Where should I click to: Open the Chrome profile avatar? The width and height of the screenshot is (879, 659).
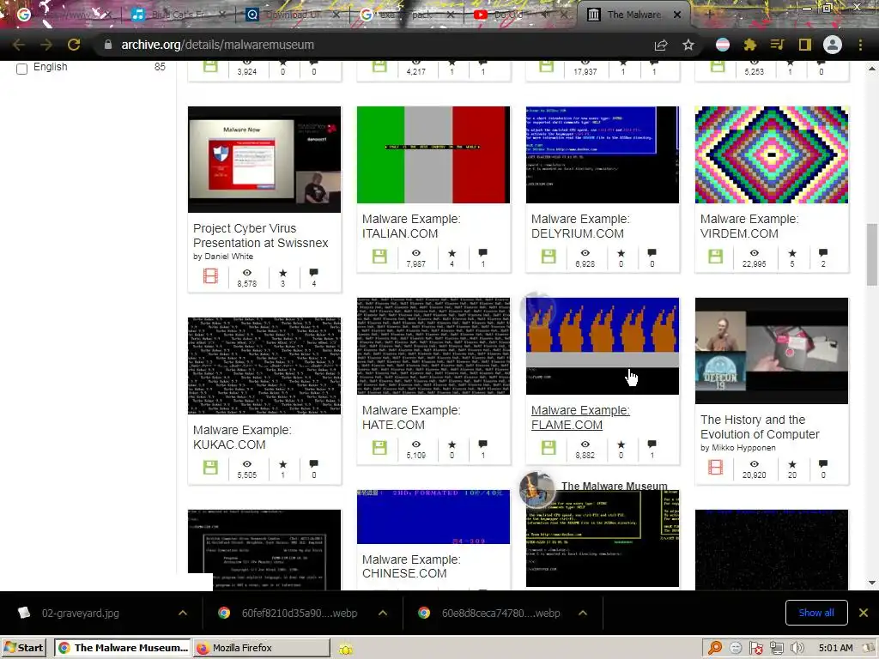(833, 45)
